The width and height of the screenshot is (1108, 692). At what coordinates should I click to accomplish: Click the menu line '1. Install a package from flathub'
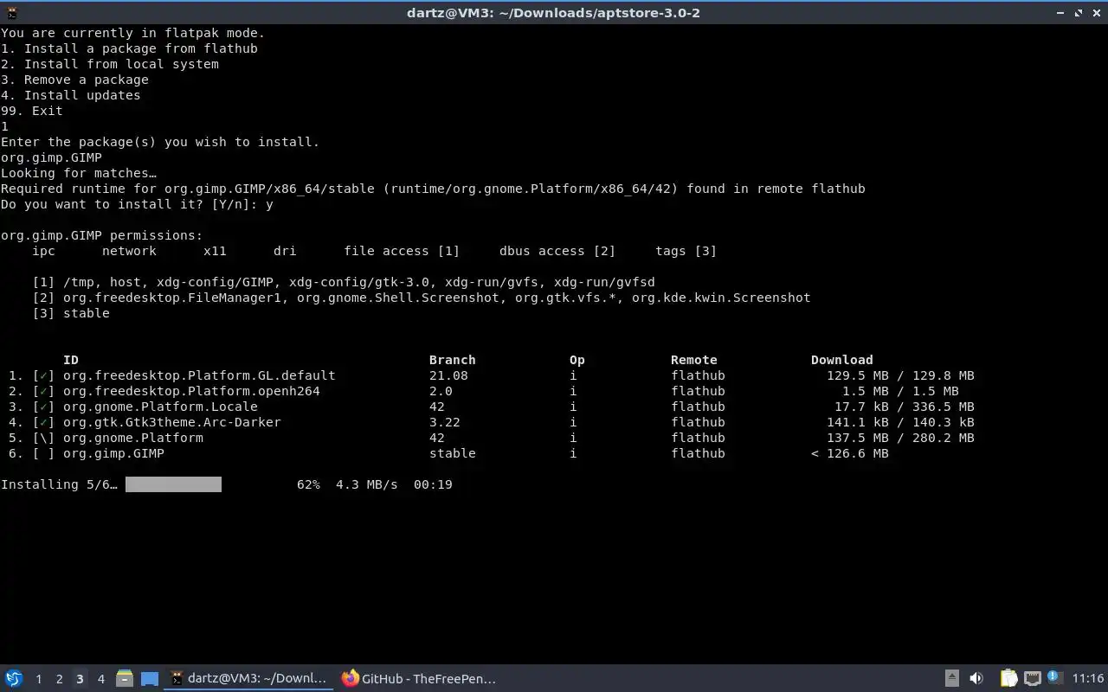(x=129, y=48)
